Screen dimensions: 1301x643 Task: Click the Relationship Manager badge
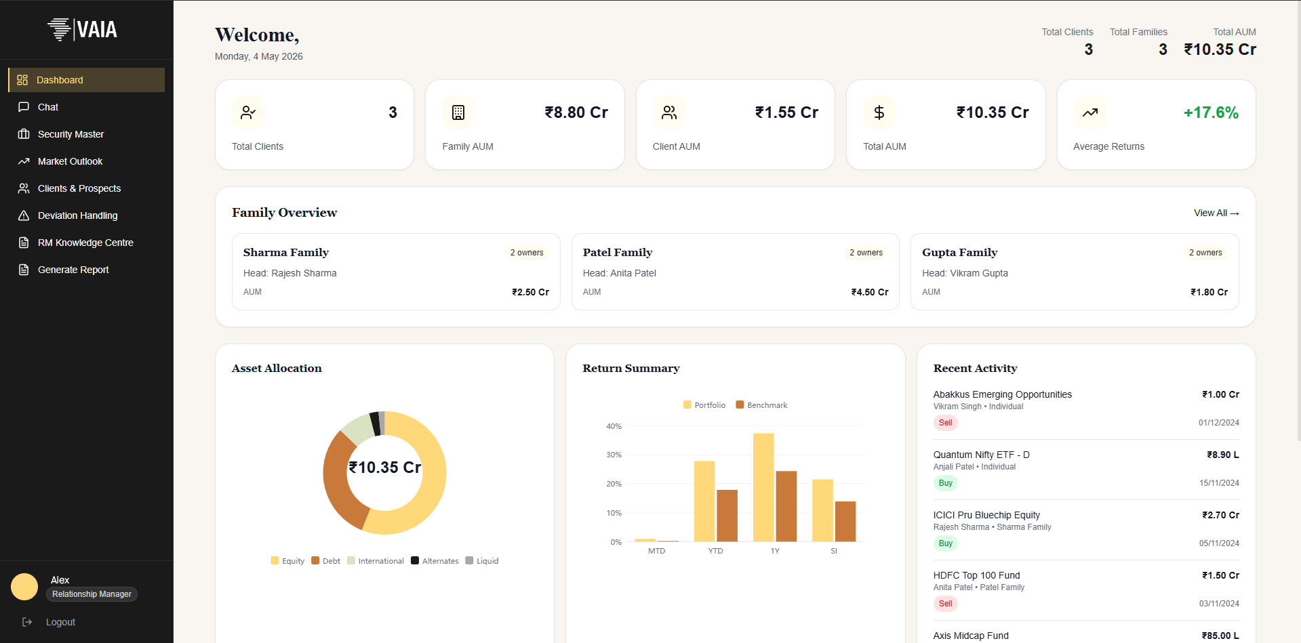[92, 594]
